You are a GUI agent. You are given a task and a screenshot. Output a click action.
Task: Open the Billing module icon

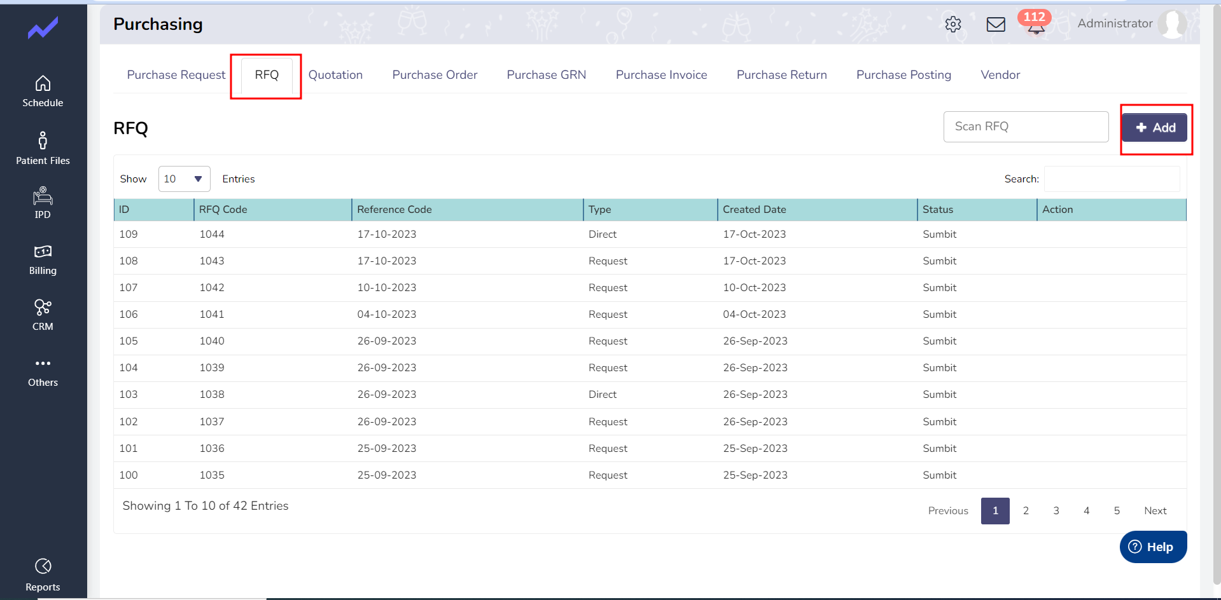coord(43,252)
